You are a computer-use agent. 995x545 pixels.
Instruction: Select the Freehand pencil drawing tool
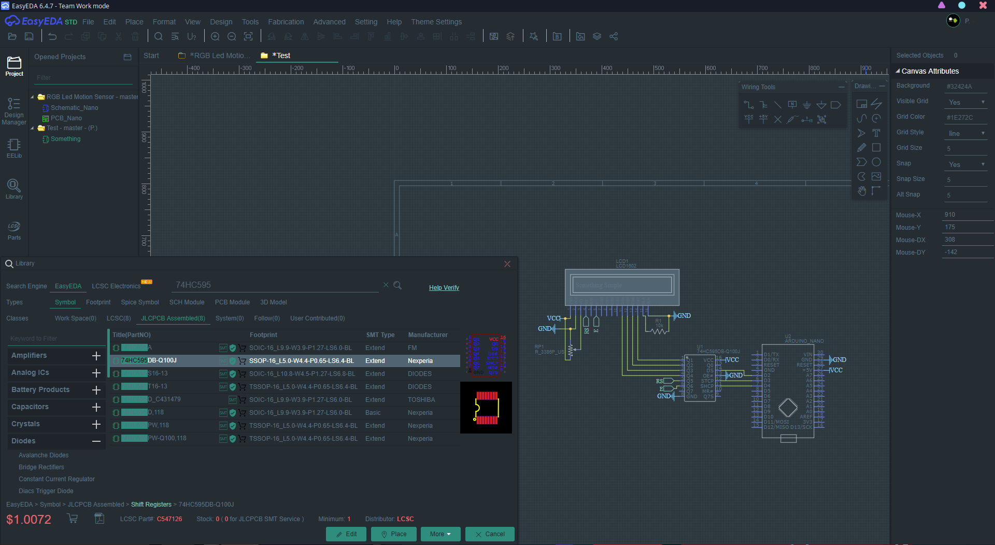pos(862,148)
